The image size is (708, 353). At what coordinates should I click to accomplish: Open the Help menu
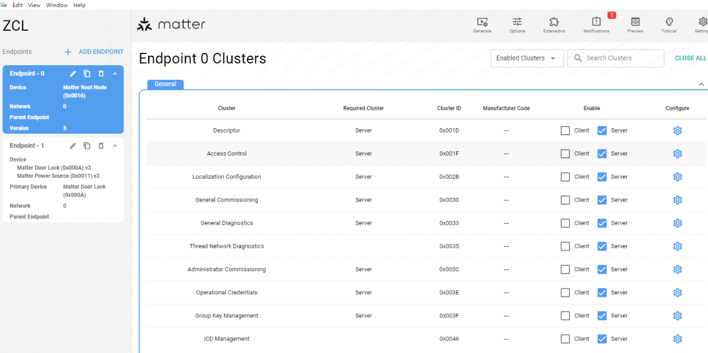[x=79, y=5]
